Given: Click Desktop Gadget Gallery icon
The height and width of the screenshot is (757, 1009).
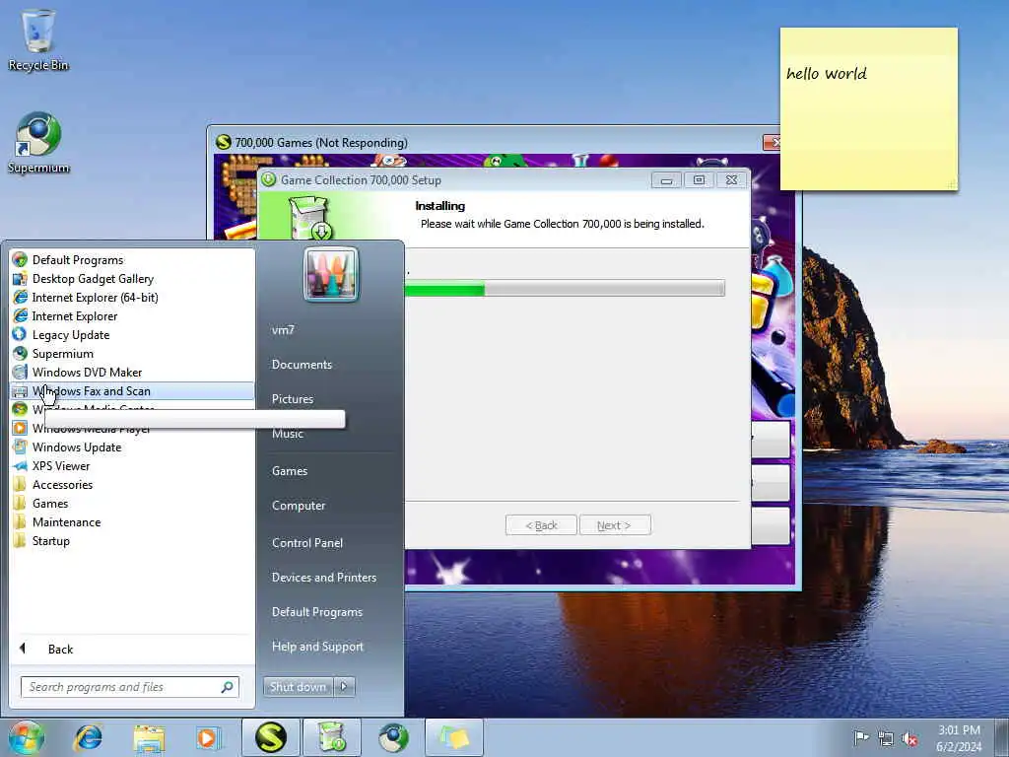Looking at the screenshot, I should pos(20,279).
